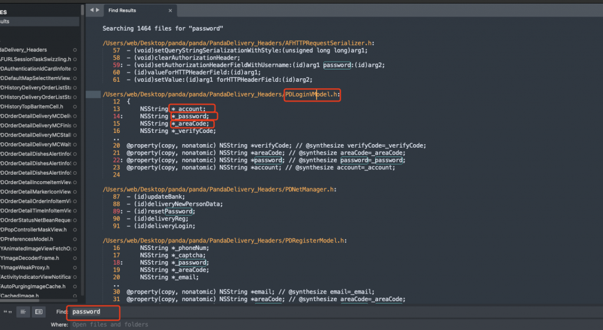Click circle icon beside PDHistoryTopBarItemCell.h

pyautogui.click(x=76, y=106)
